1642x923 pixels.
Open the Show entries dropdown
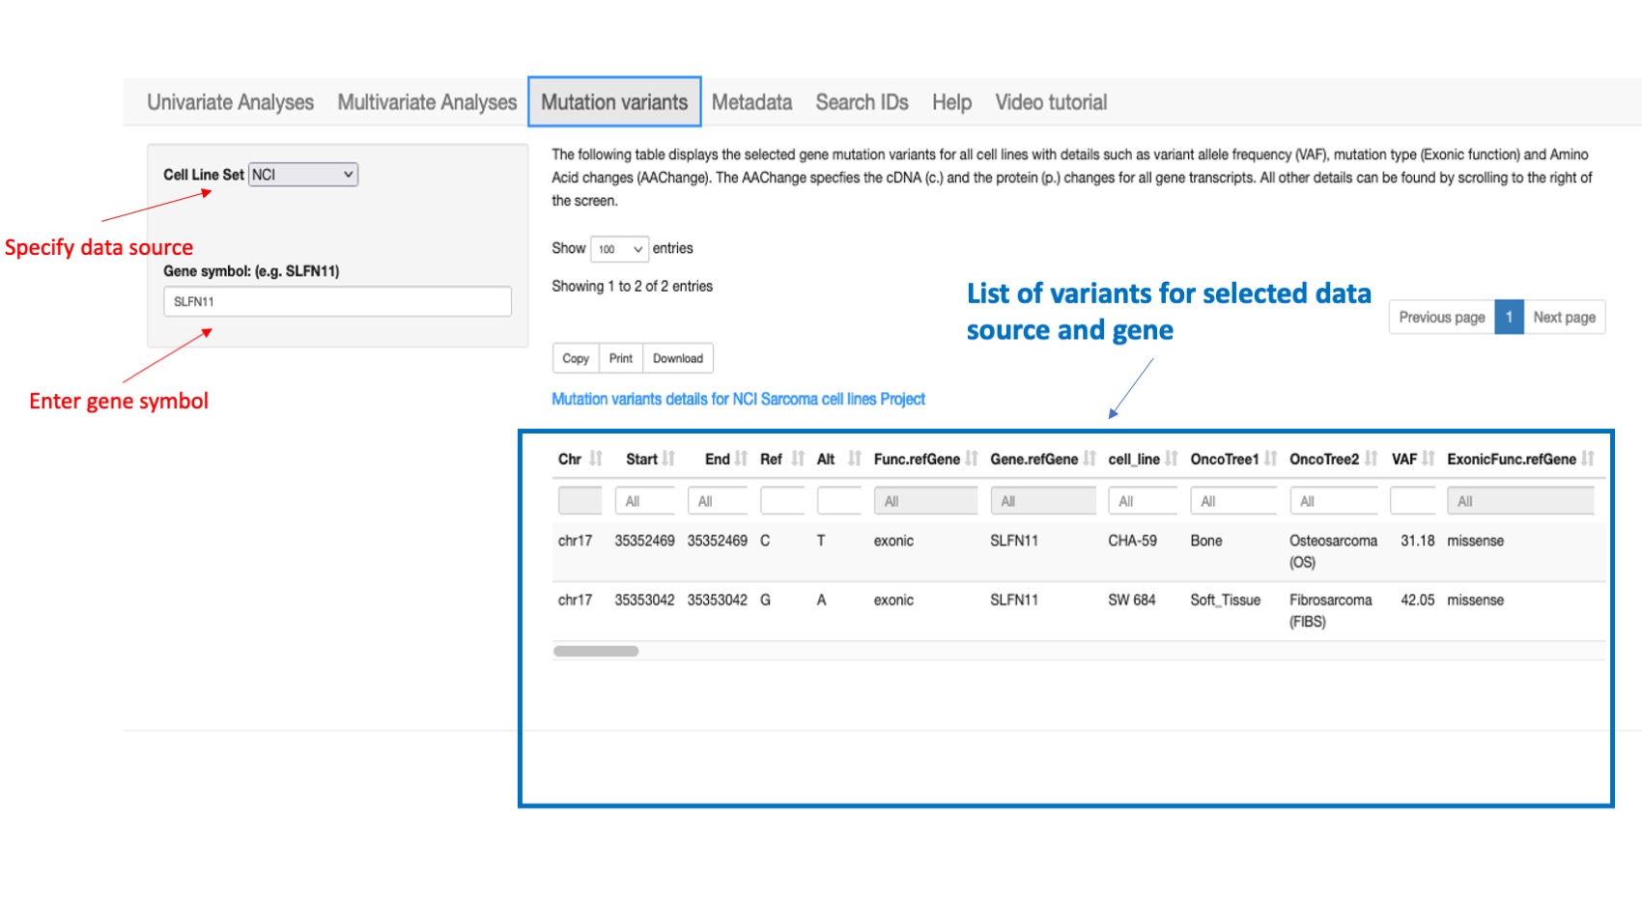point(618,249)
